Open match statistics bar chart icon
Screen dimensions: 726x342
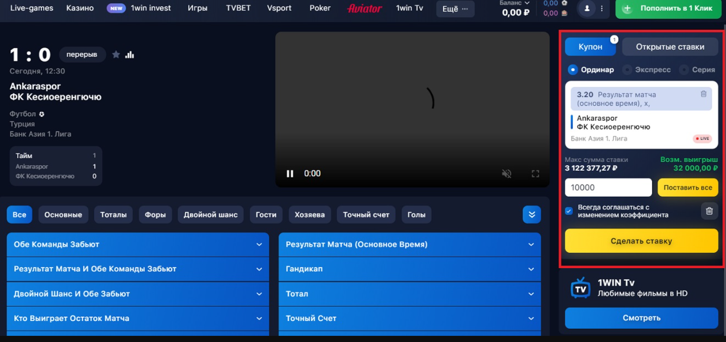point(129,55)
